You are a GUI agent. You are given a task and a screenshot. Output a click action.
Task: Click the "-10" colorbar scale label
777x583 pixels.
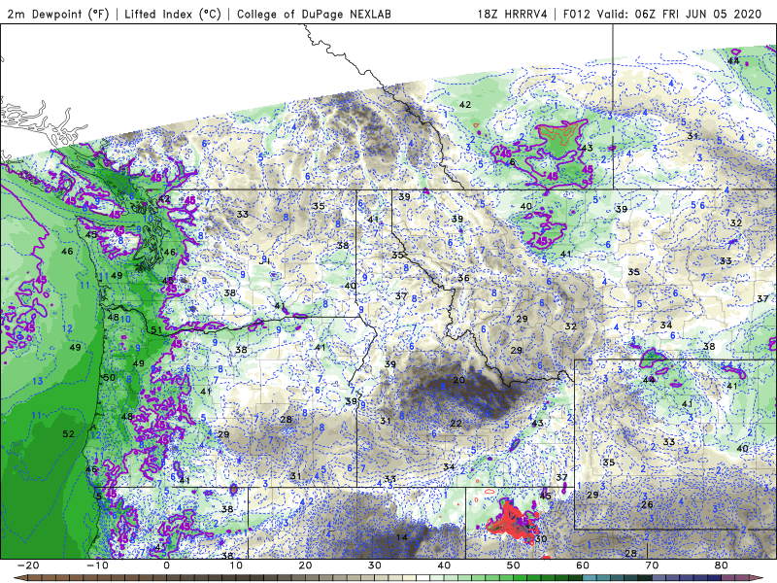pyautogui.click(x=97, y=566)
